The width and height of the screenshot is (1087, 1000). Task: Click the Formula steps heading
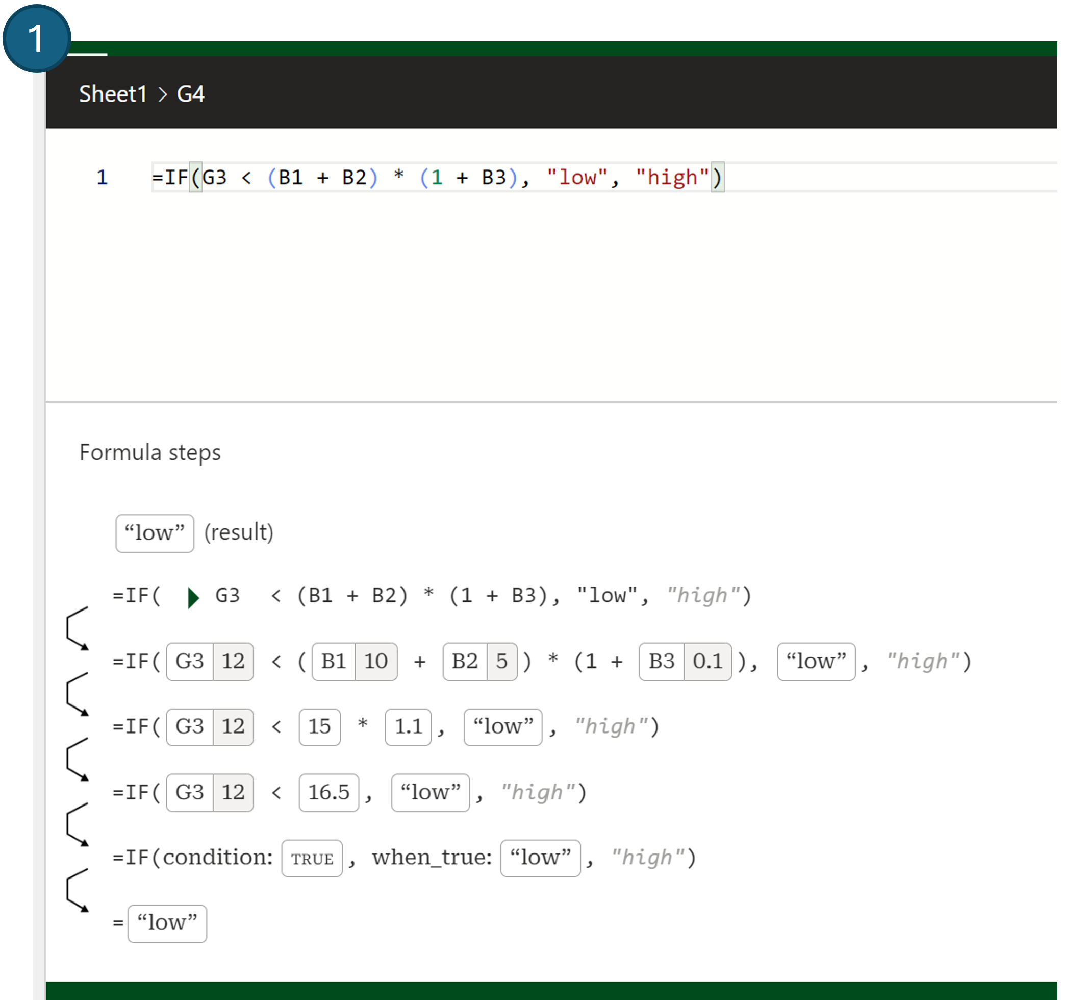[x=150, y=452]
